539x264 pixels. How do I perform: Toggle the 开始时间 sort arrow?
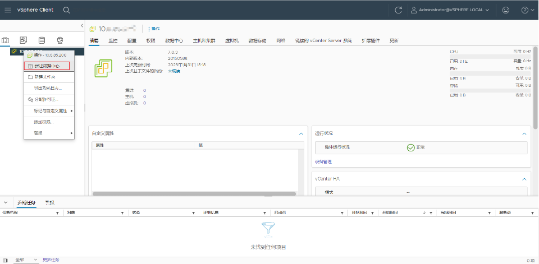[424, 213]
